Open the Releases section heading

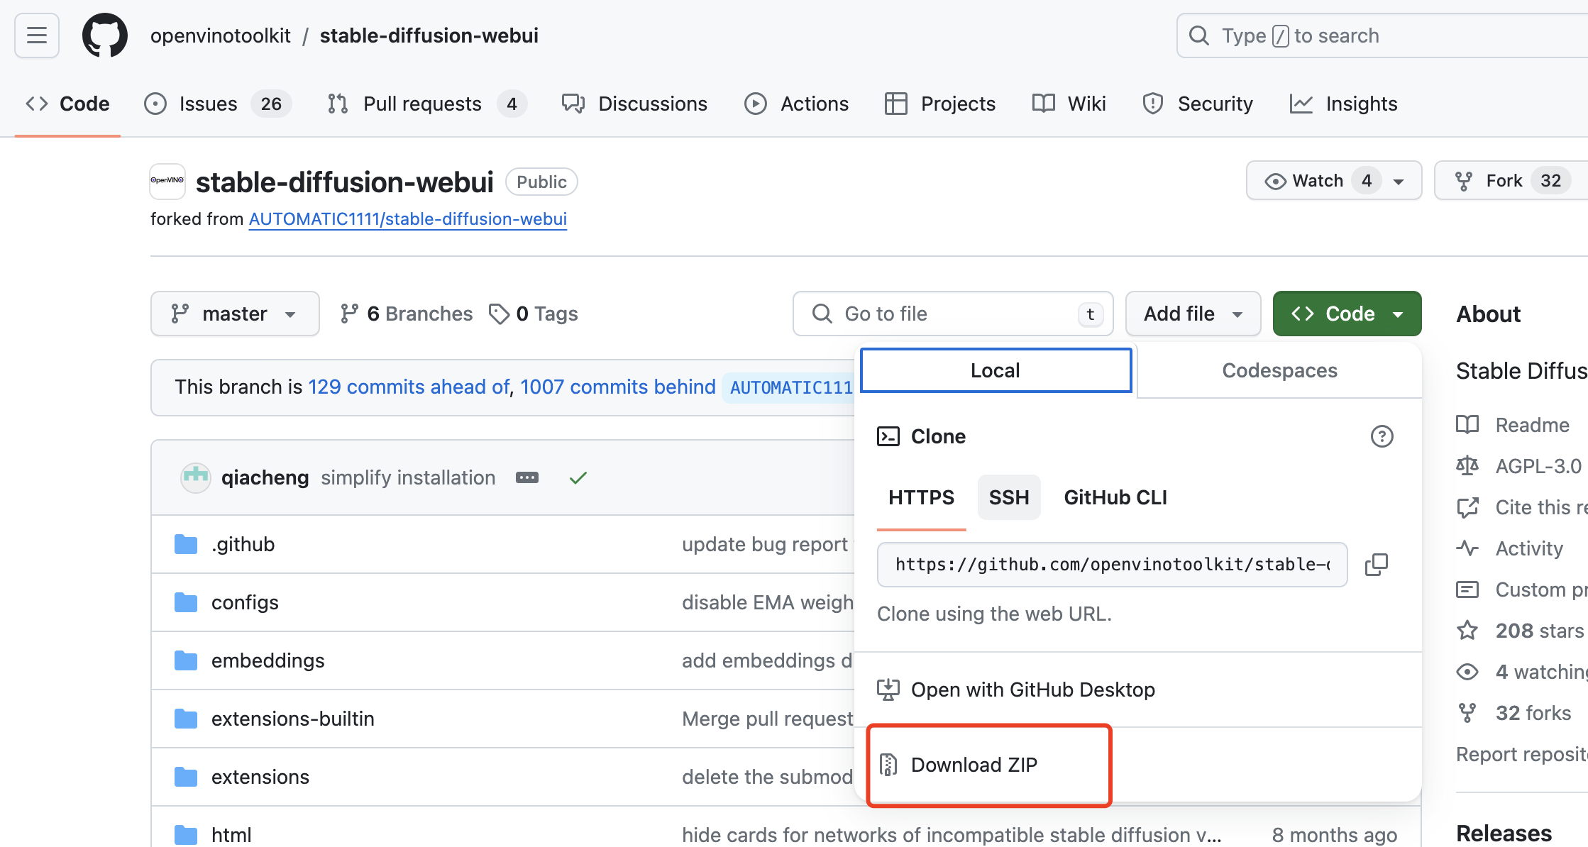click(1504, 833)
